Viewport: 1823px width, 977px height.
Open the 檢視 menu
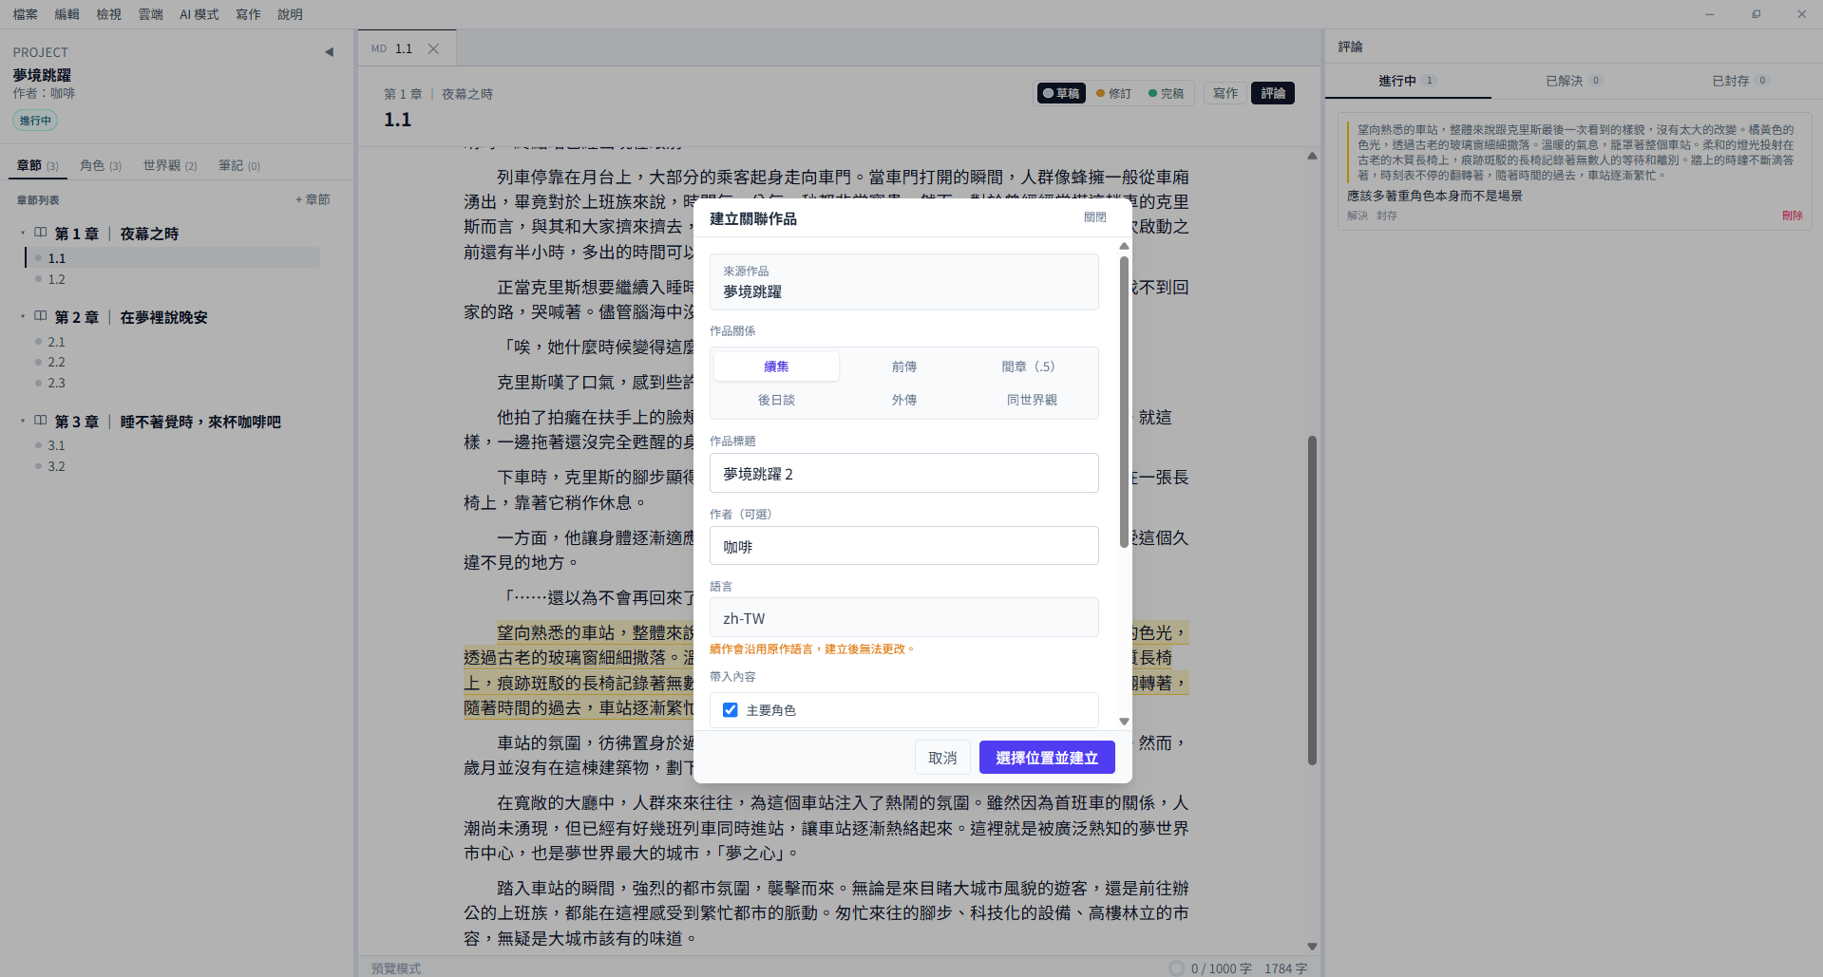coord(109,14)
